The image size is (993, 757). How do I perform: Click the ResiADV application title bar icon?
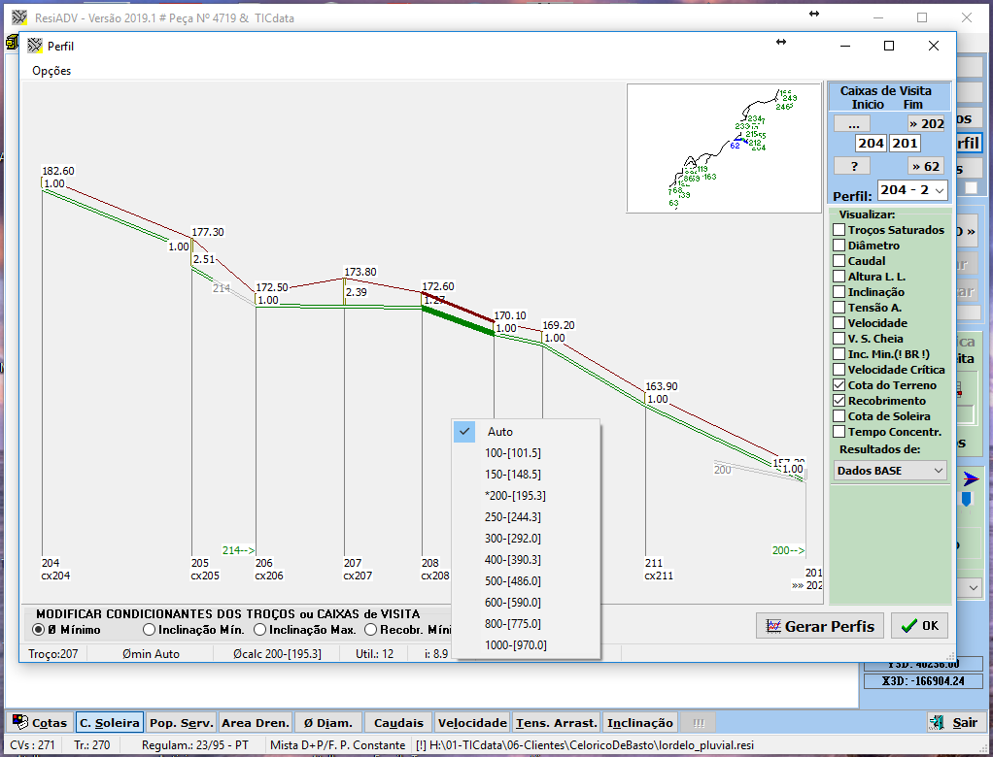18,17
